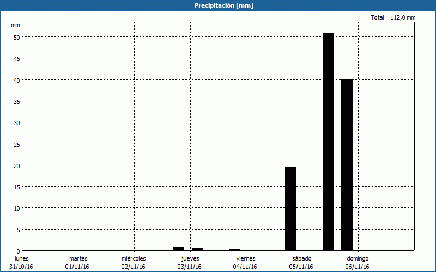
Task: Select the 'lunes 31/10/16' axis label
Action: (x=22, y=263)
